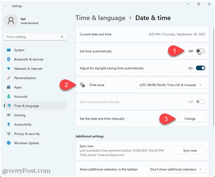Click the System monitor icon in sidebar
This screenshot has height=177, width=215.
[9, 50]
